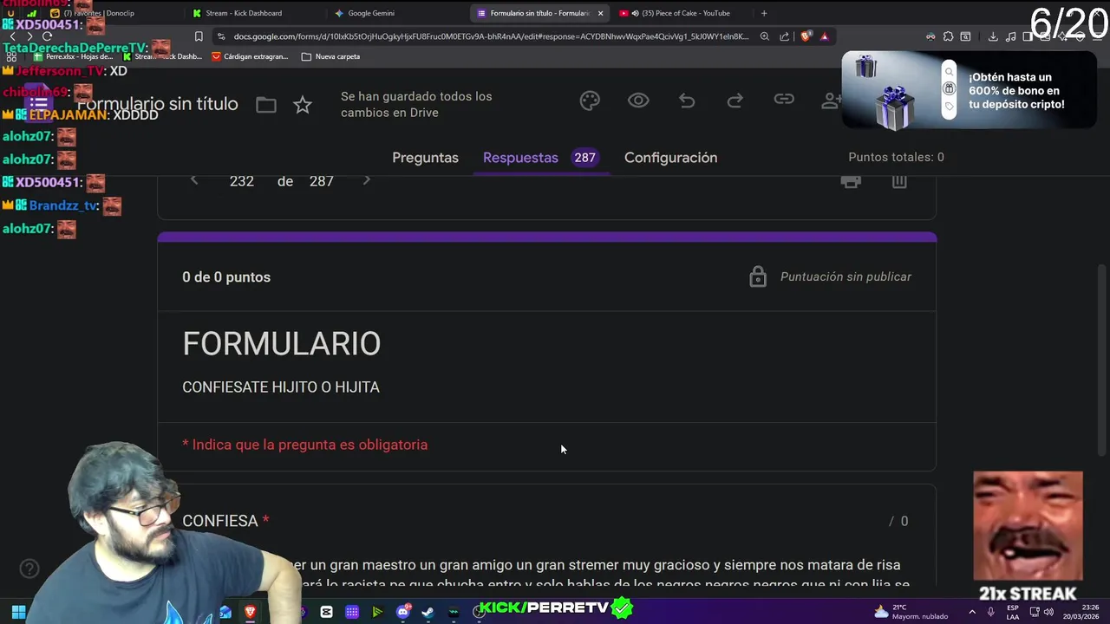Click the '0 de 0 puntos' text

[x=226, y=277]
